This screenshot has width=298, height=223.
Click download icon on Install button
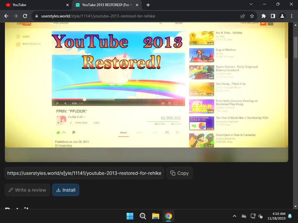58,190
